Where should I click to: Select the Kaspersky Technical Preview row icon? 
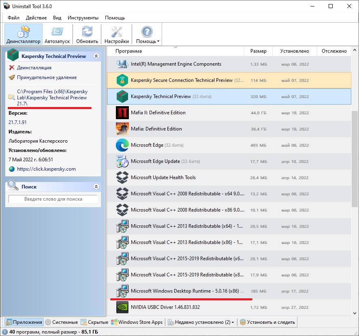(122, 96)
